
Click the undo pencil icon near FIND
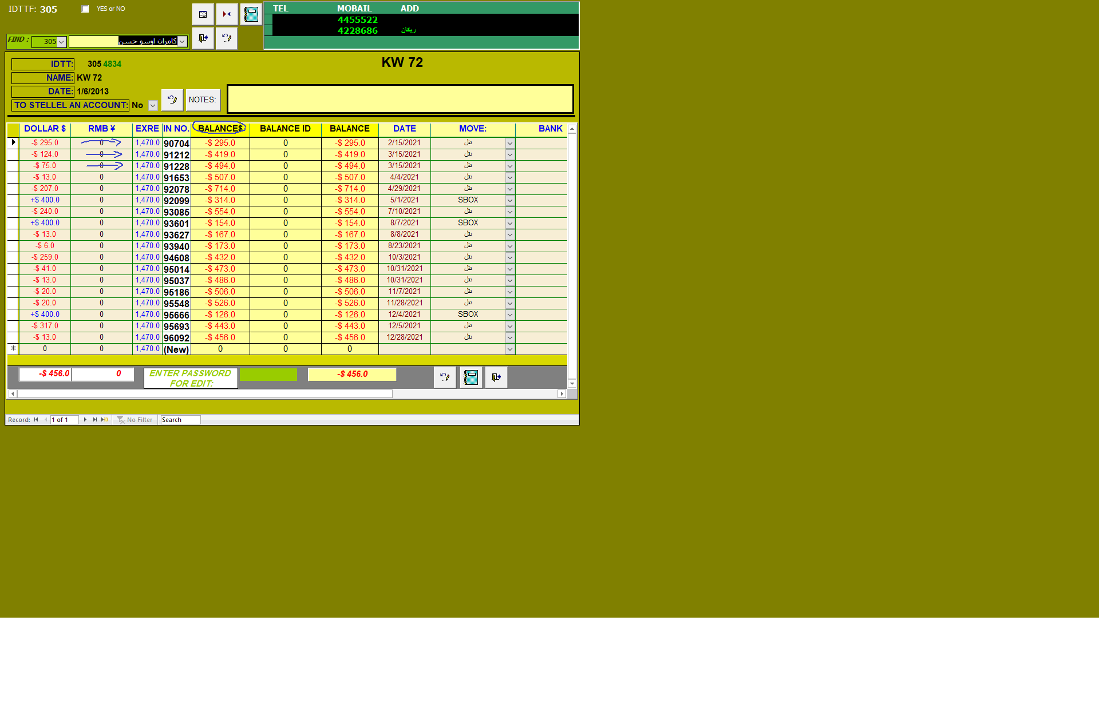pos(227,38)
